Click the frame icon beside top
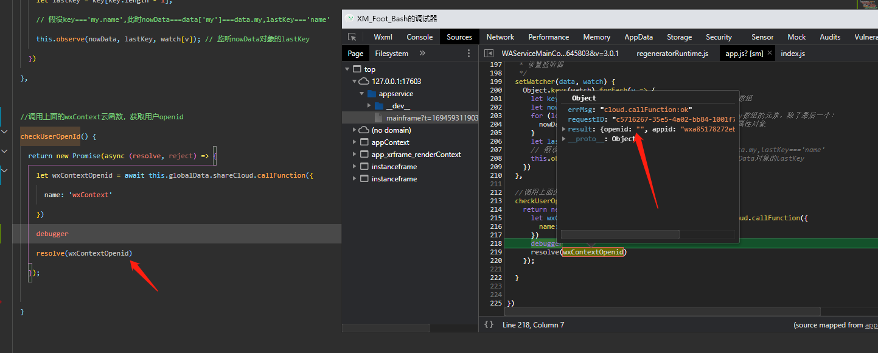Screen dimensions: 878x353 point(357,69)
